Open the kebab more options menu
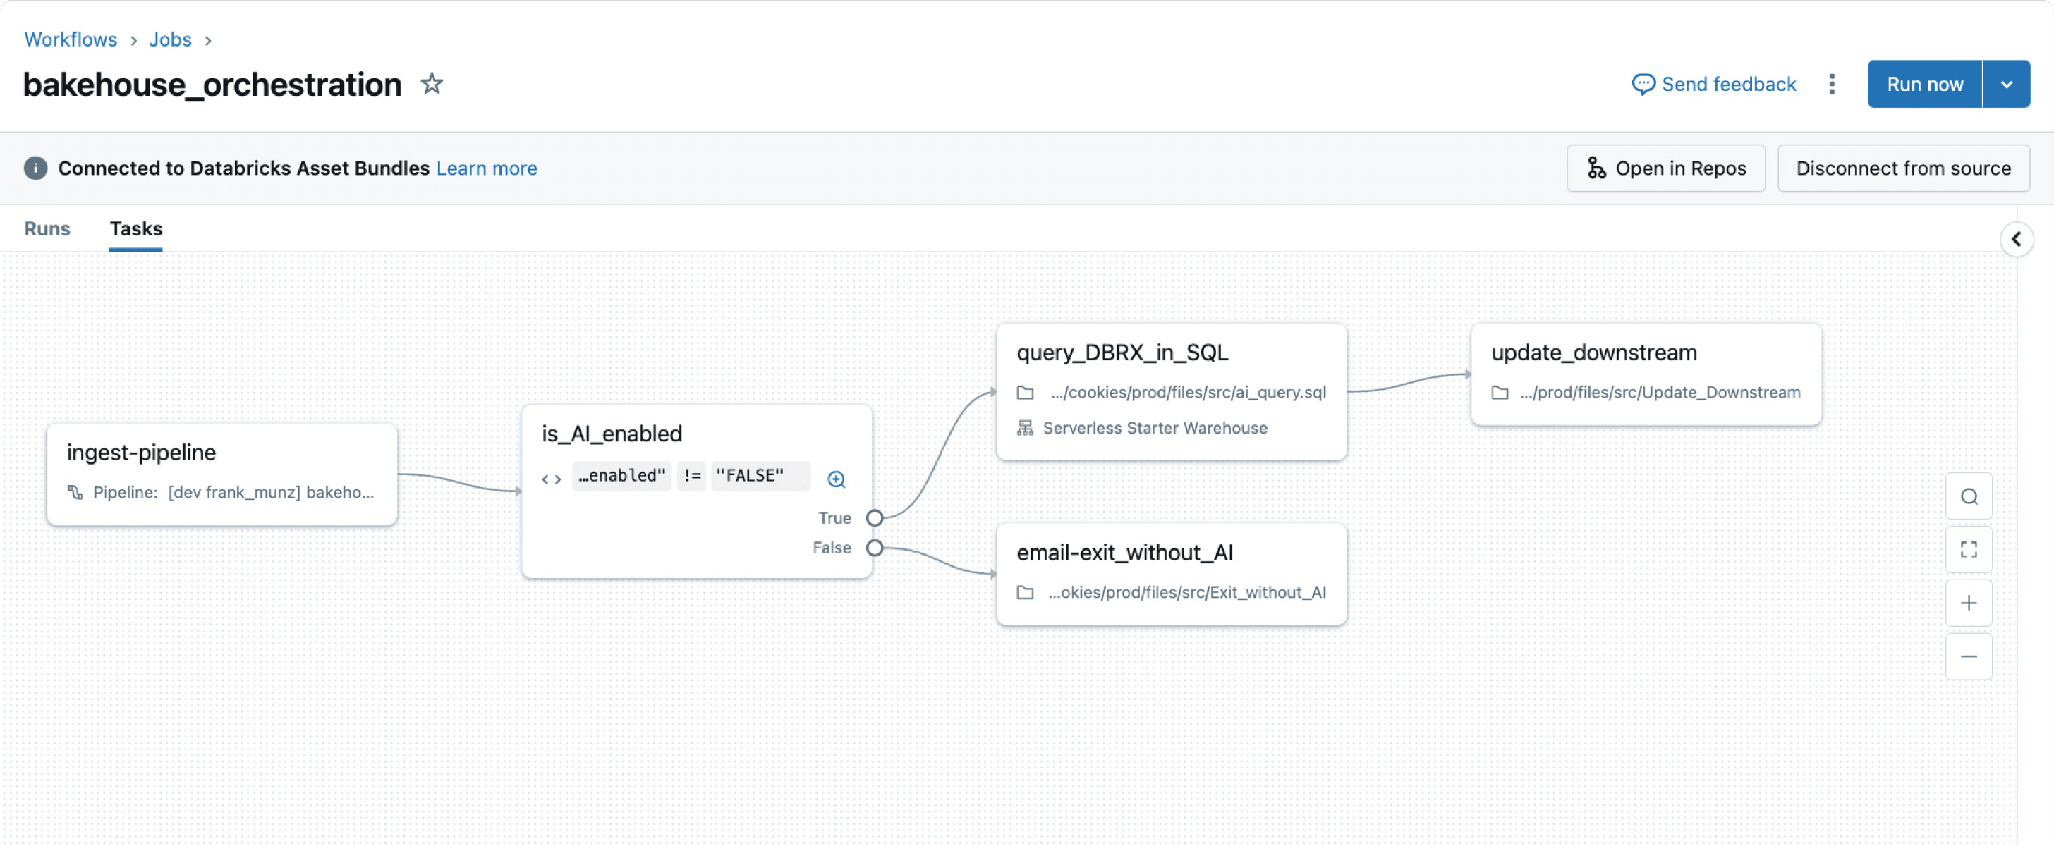 (1832, 85)
